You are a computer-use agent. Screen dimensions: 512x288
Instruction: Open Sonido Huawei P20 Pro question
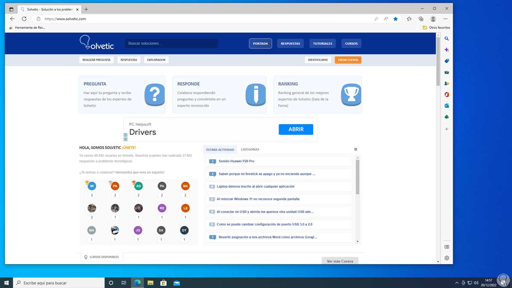pyautogui.click(x=236, y=161)
